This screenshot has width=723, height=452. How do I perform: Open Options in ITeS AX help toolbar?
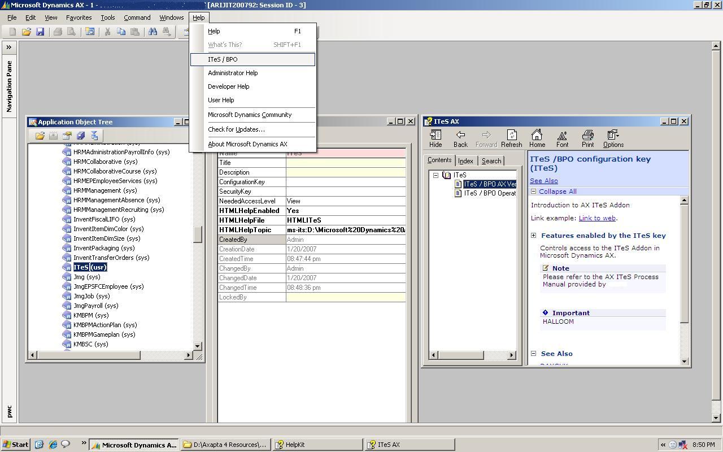click(x=613, y=138)
